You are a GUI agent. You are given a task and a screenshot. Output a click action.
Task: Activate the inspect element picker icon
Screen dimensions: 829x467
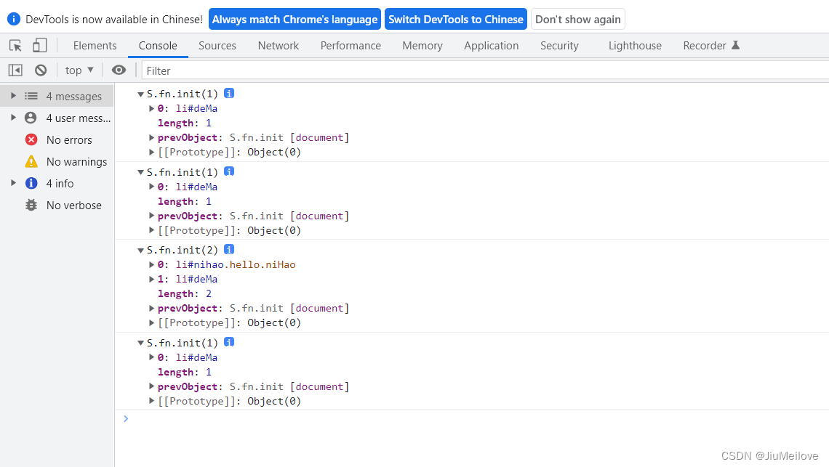pyautogui.click(x=15, y=46)
